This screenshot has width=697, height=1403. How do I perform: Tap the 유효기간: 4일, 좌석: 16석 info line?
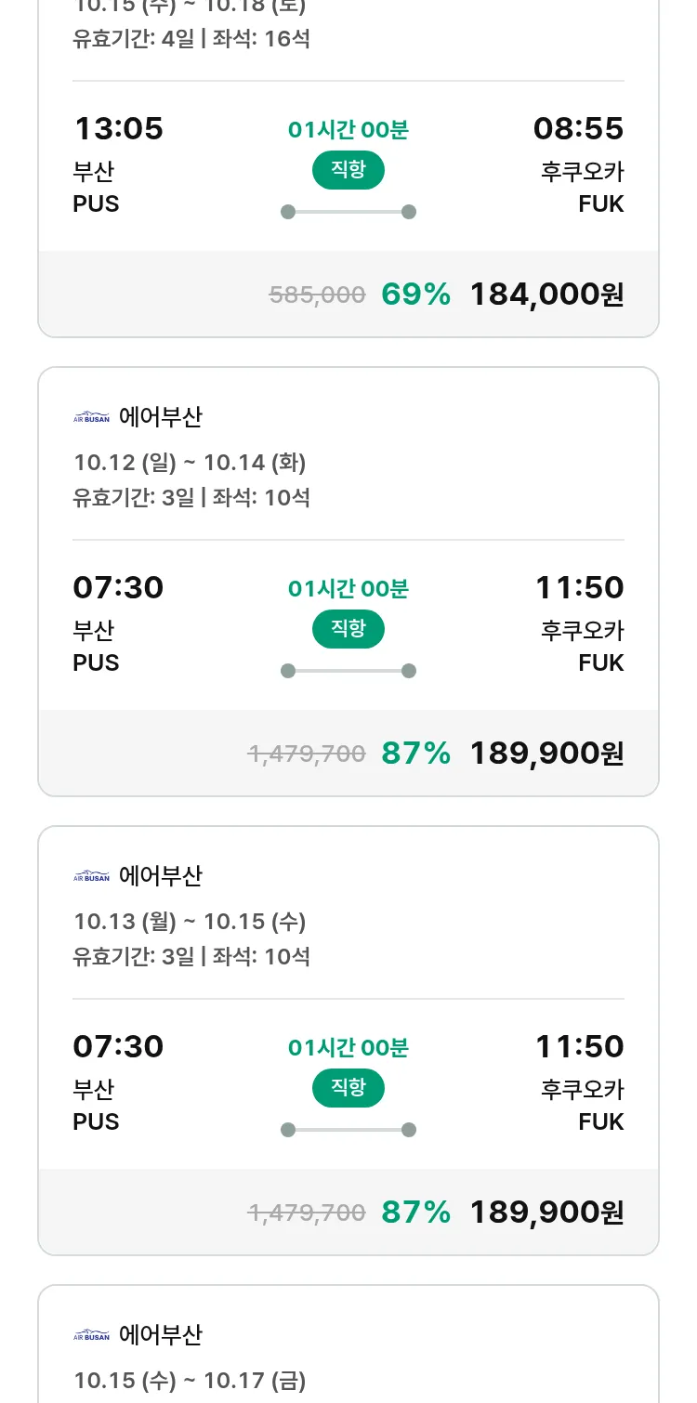(x=191, y=40)
